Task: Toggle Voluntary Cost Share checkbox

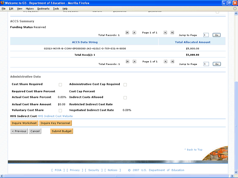Action: coord(60,111)
